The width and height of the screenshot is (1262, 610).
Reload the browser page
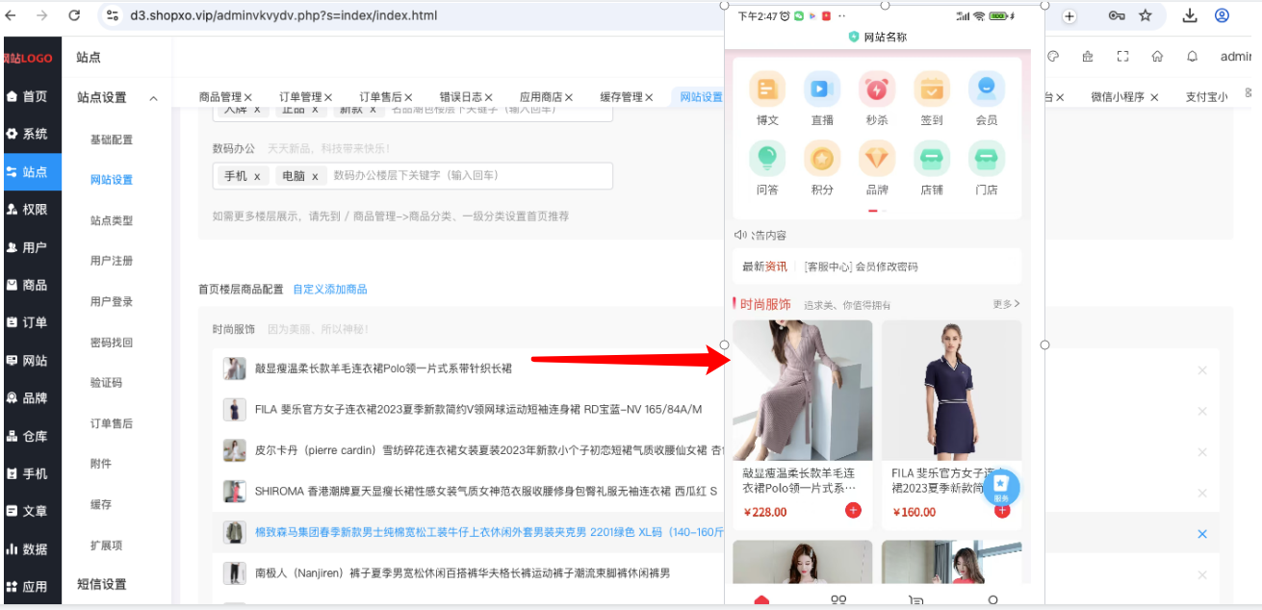[74, 15]
